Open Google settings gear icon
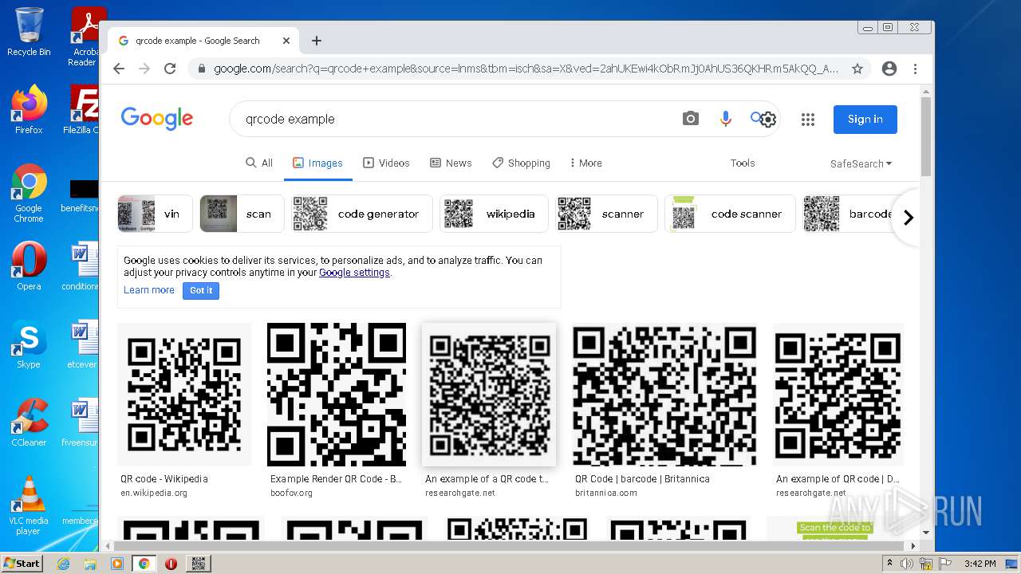 tap(768, 120)
